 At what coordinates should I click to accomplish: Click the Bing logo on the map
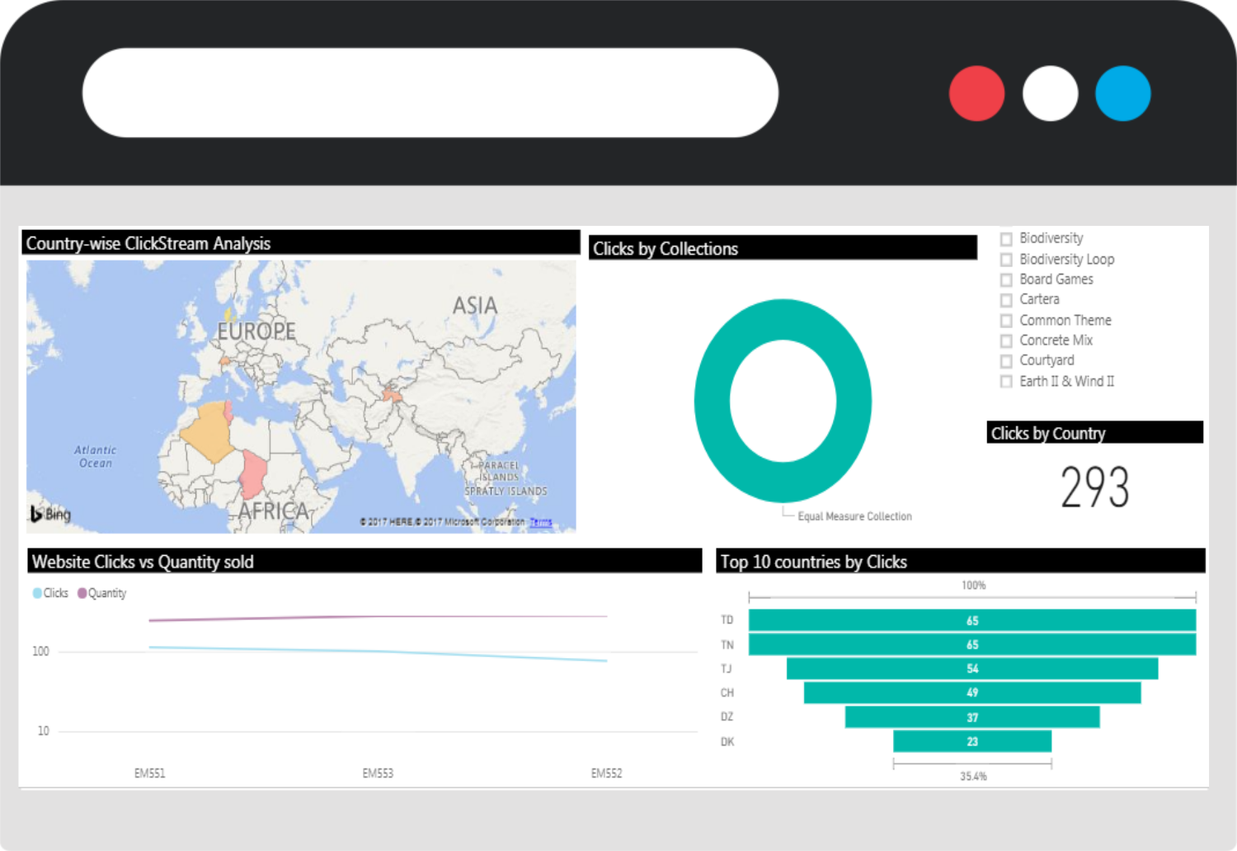click(50, 514)
